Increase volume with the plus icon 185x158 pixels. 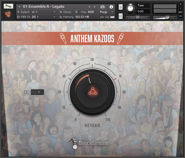click(175, 18)
